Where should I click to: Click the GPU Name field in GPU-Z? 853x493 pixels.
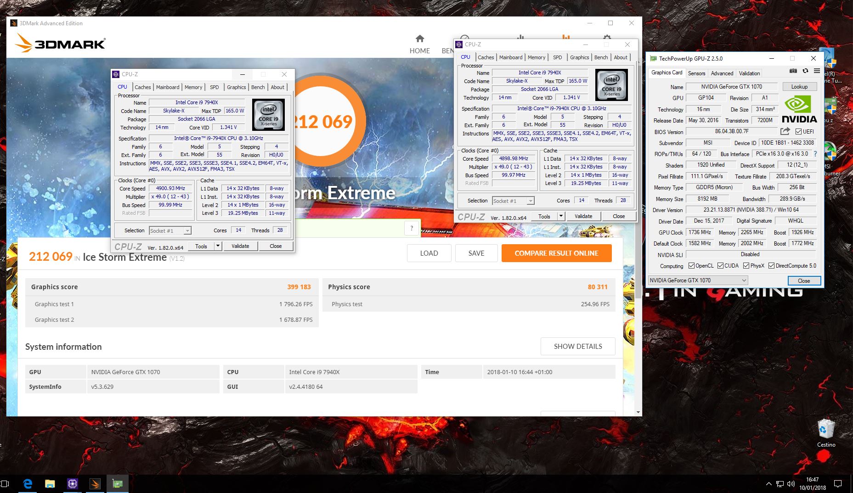click(731, 86)
